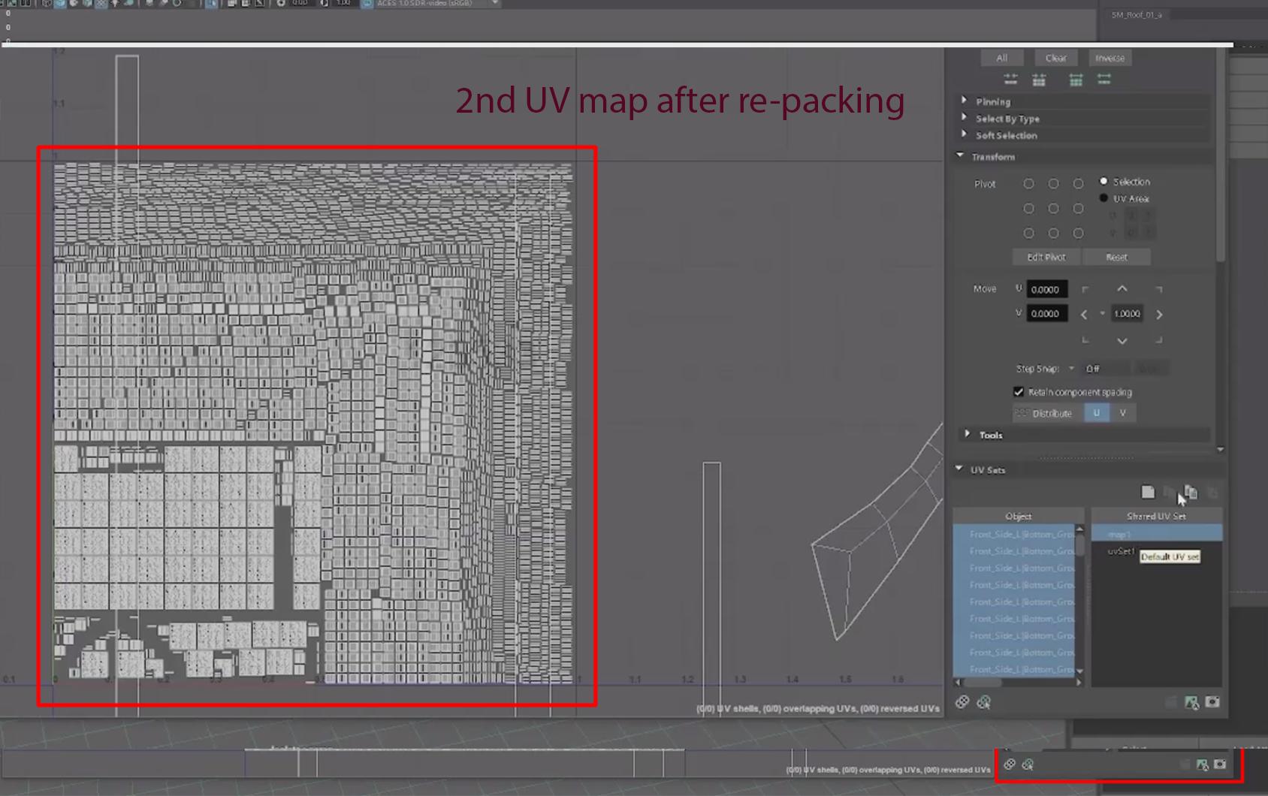
Task: Click the top-right corner move icon
Action: pos(1159,289)
